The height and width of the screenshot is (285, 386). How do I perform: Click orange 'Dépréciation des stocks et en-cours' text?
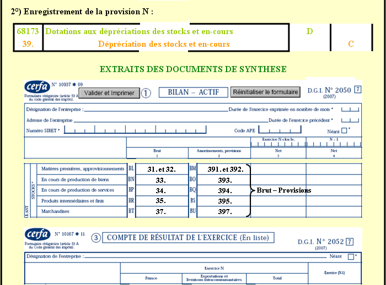coord(164,44)
